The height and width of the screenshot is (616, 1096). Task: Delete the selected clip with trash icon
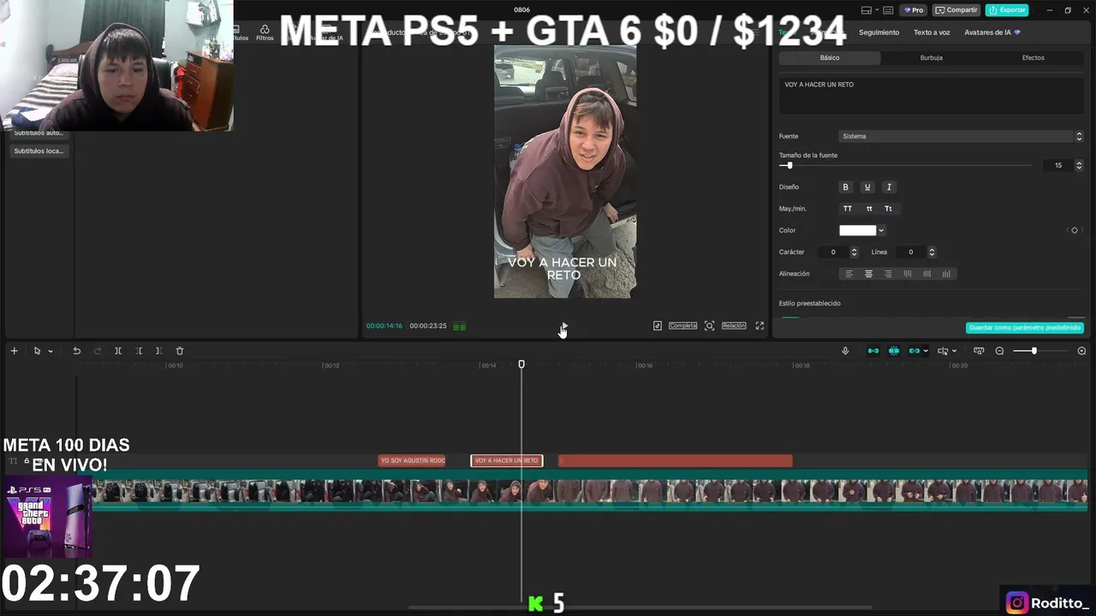(x=180, y=351)
